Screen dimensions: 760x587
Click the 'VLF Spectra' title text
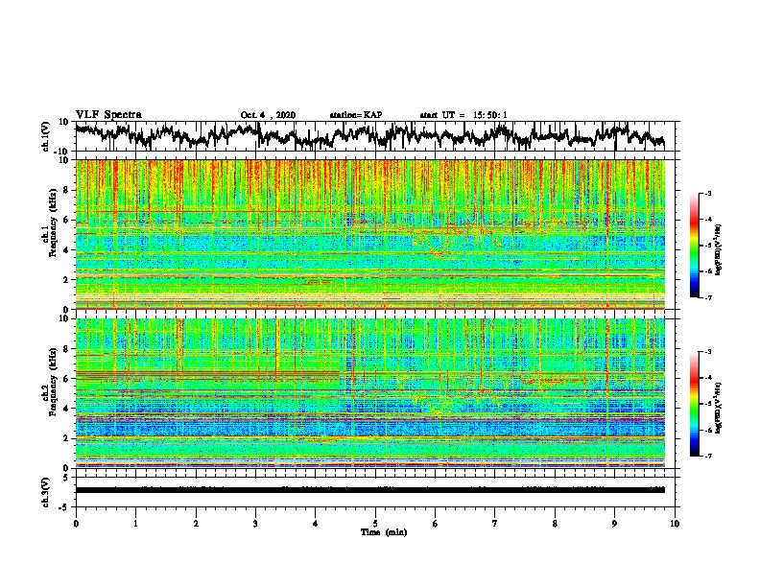108,114
